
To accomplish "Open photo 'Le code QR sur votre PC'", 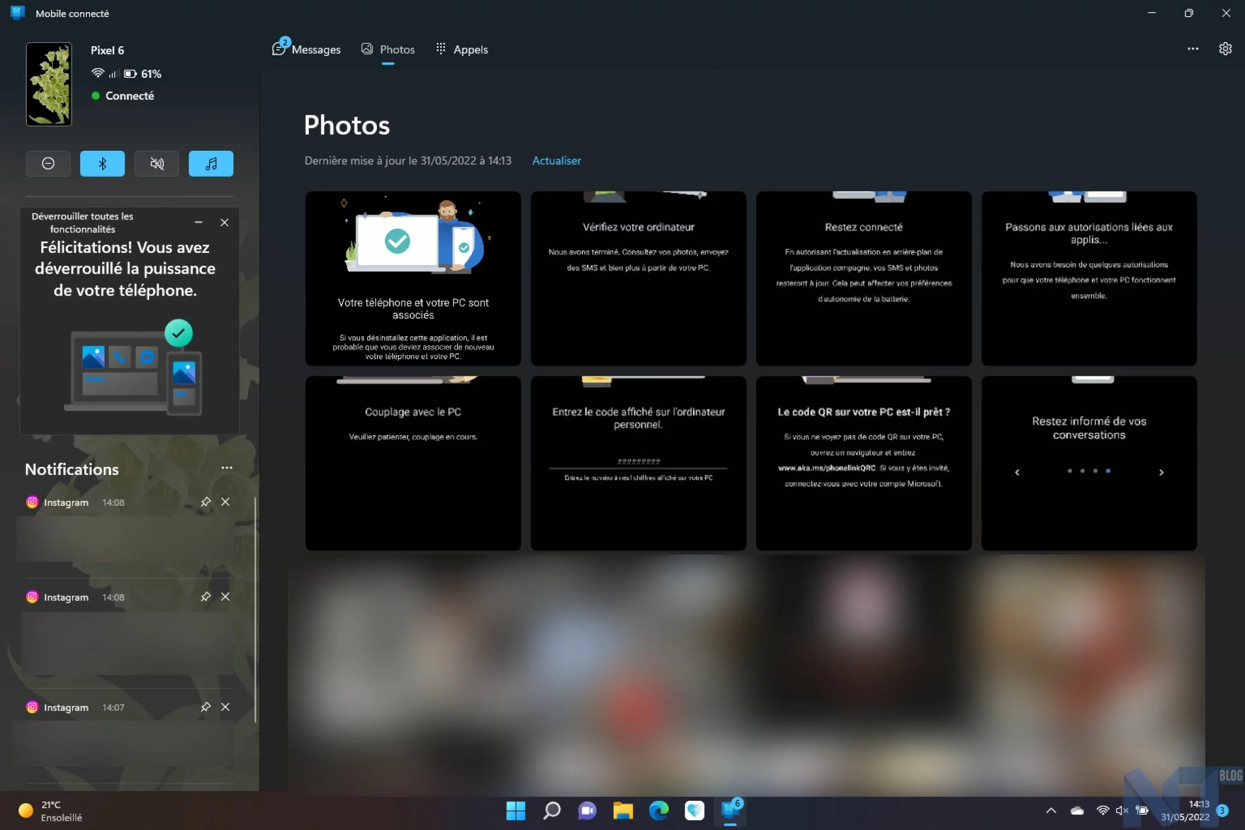I will point(863,463).
